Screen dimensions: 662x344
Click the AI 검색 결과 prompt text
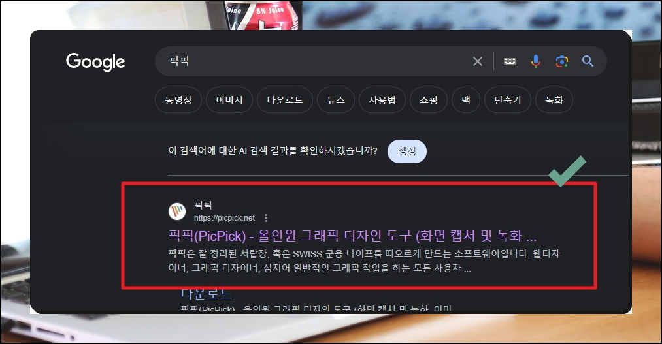273,151
